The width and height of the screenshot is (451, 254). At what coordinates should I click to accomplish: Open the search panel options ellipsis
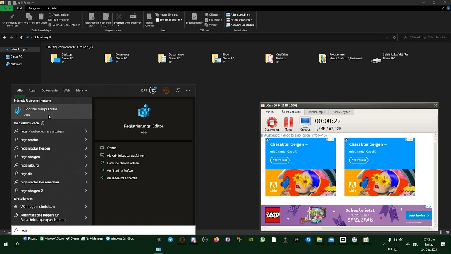[x=188, y=90]
